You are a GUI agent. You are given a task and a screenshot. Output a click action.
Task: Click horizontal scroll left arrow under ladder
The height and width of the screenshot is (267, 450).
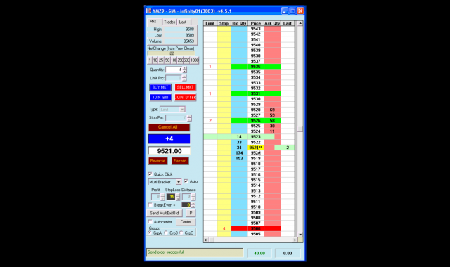tap(206, 240)
